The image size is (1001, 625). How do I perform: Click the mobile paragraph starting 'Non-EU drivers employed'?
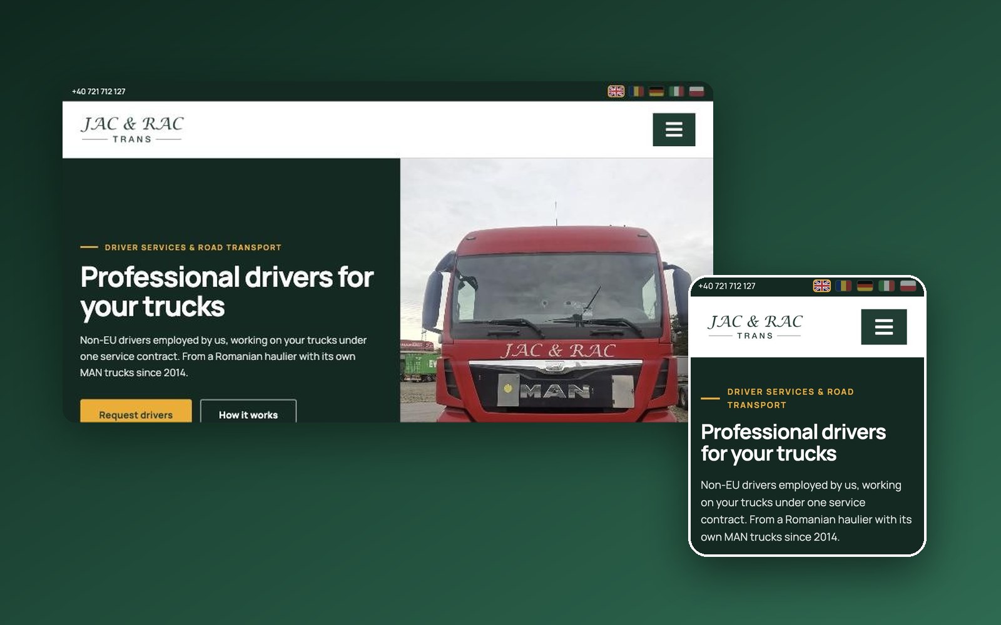806,511
